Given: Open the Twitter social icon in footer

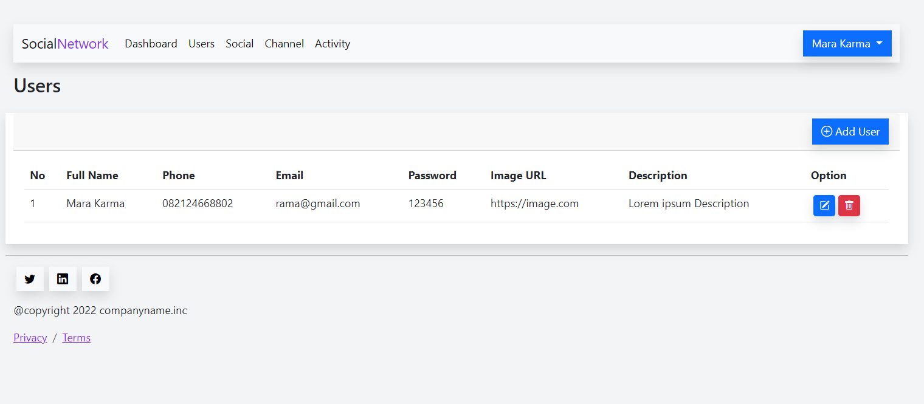Looking at the screenshot, I should click(30, 279).
